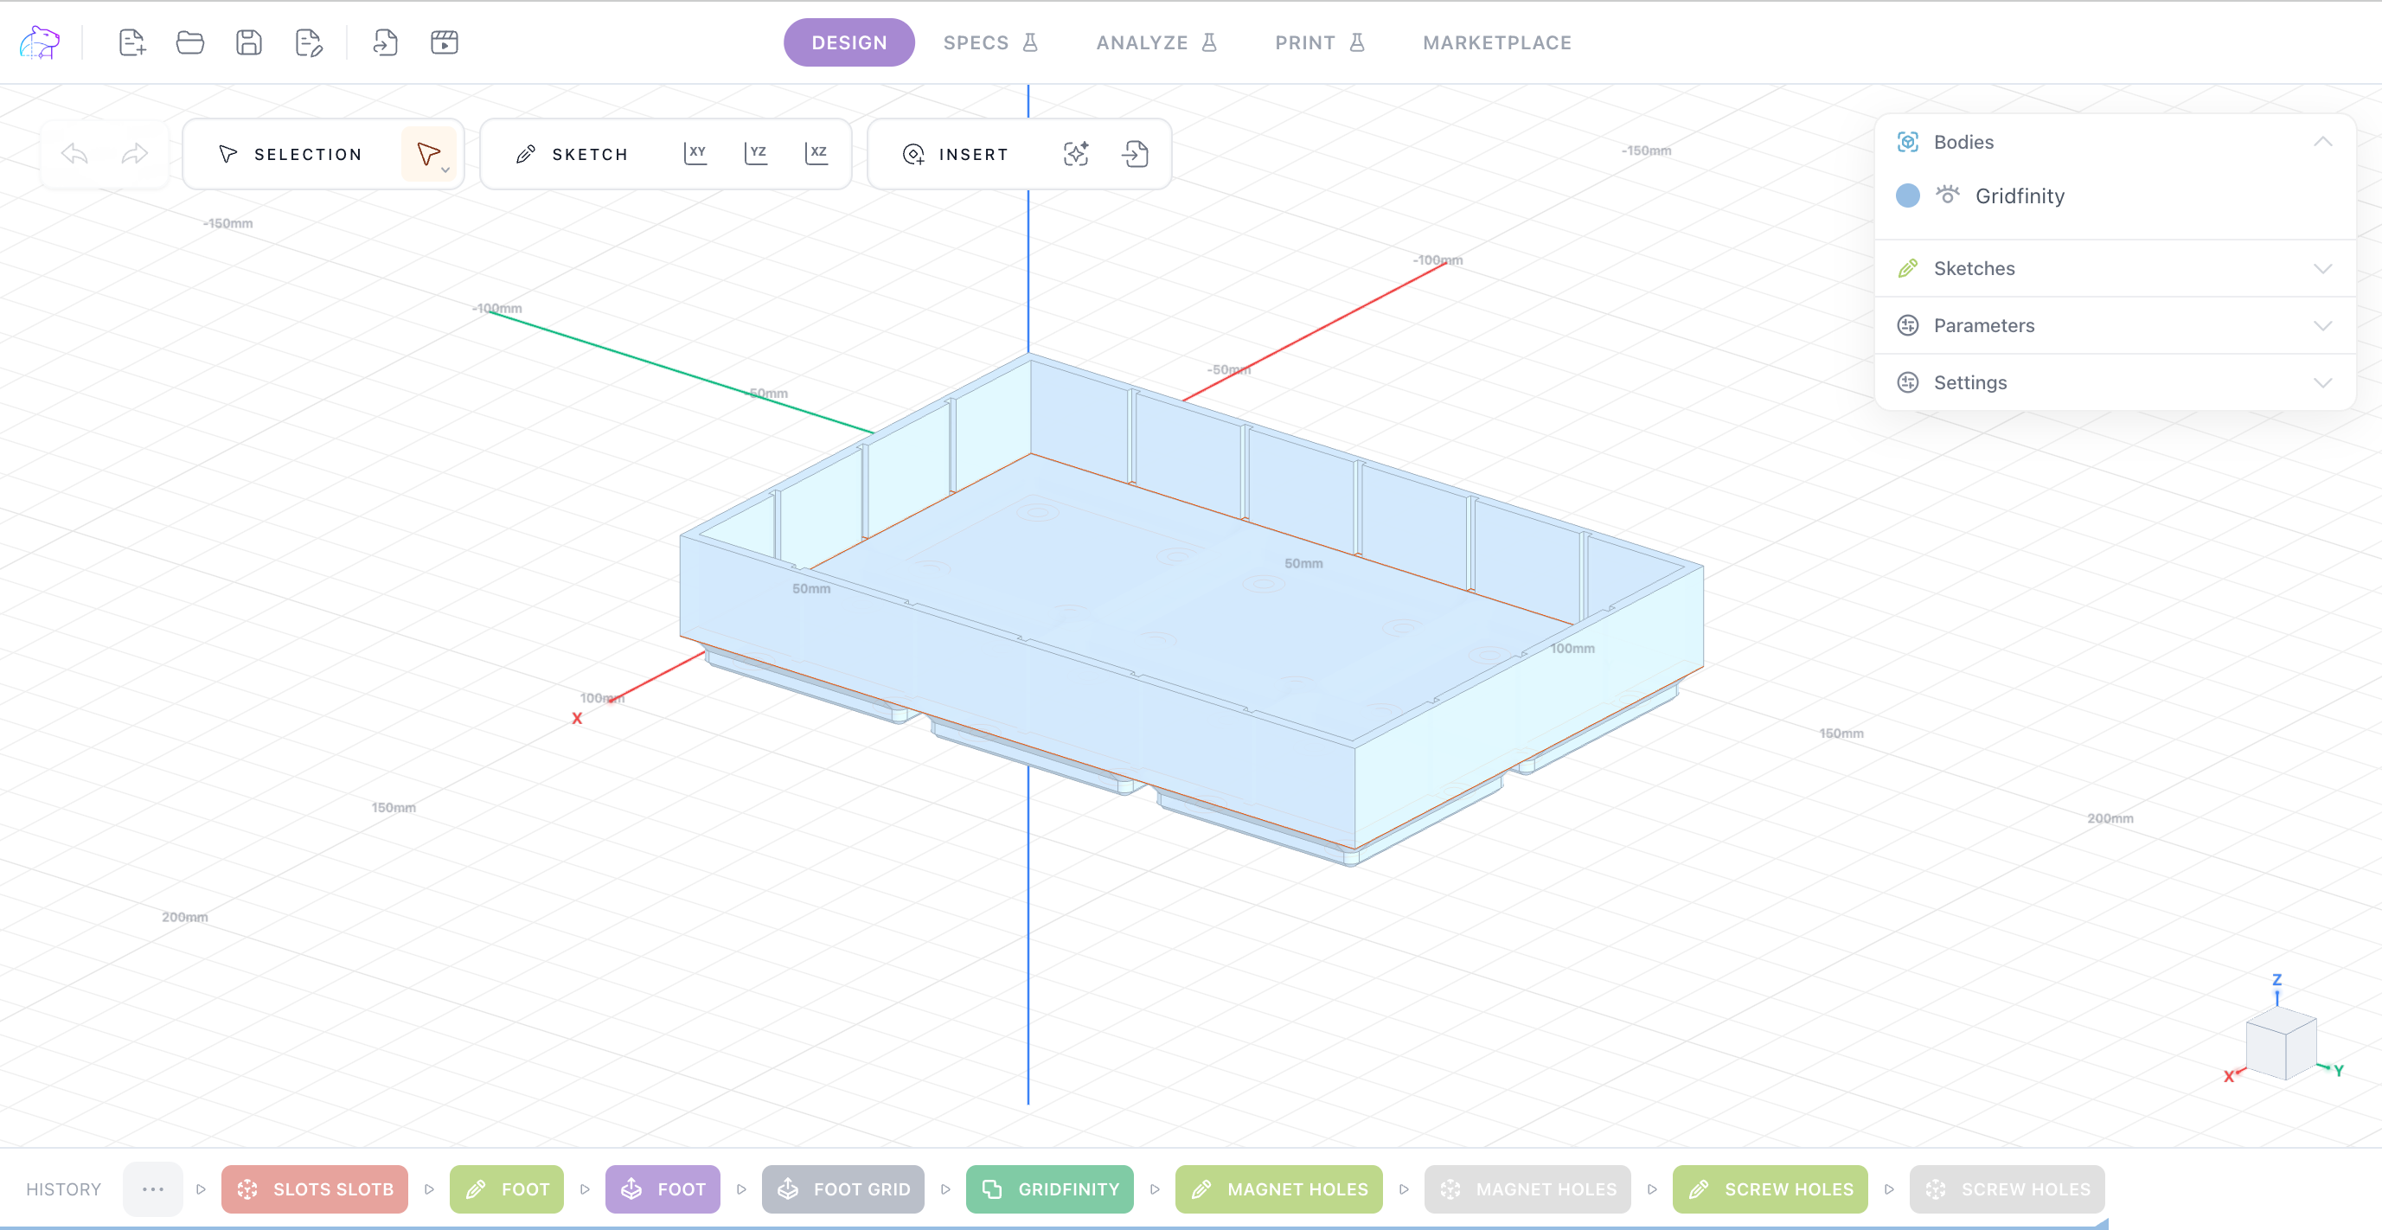
Task: Select purple Foot extrude history step
Action: (x=663, y=1189)
